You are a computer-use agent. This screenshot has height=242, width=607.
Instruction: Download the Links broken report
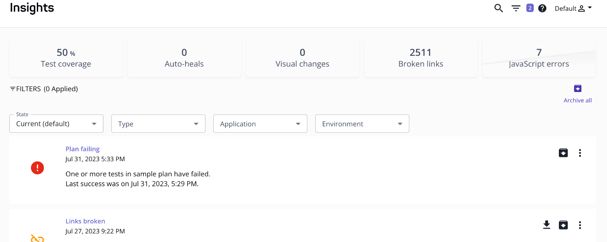(547, 225)
